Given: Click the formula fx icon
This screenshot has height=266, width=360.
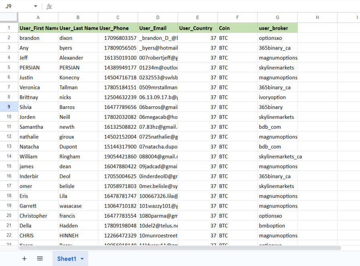Looking at the screenshot, I should [x=49, y=6].
